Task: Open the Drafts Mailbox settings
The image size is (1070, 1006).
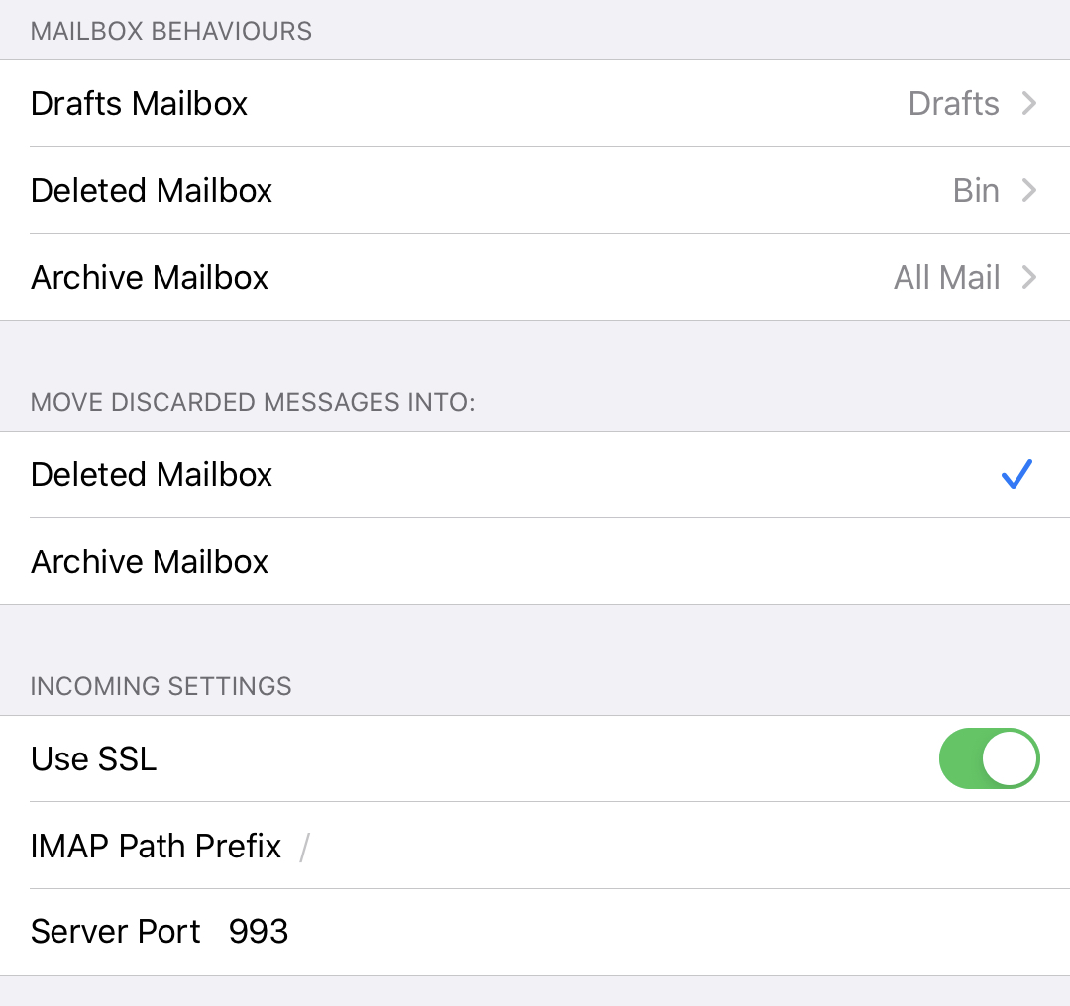Action: coord(535,103)
